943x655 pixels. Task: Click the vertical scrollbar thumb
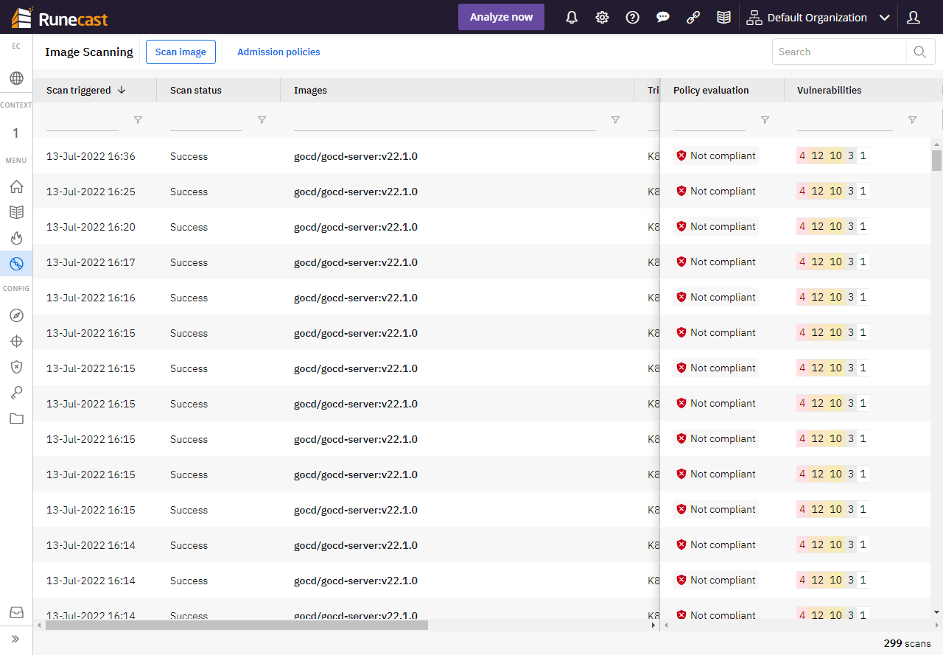(x=936, y=160)
